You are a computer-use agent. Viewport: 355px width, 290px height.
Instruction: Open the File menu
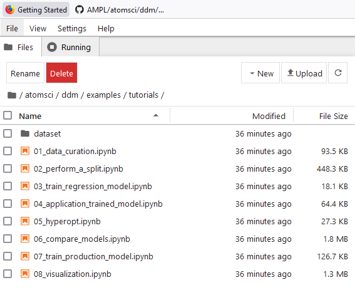(12, 29)
